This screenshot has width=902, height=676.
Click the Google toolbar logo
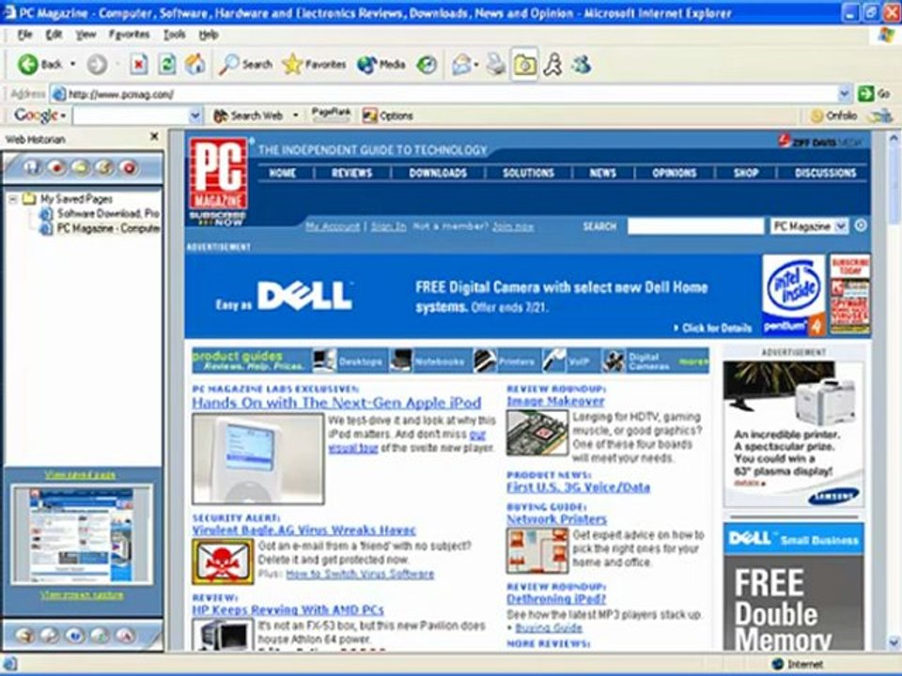tap(36, 115)
